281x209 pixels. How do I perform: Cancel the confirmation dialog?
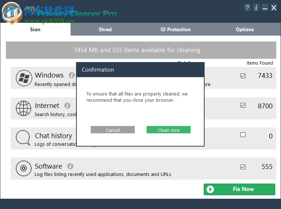(x=113, y=130)
